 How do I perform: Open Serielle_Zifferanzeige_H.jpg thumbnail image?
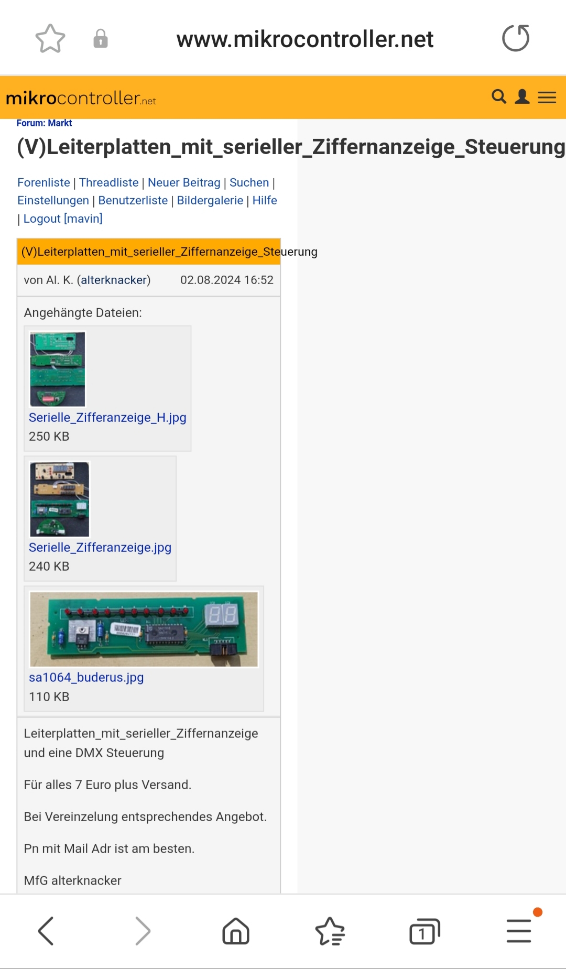pyautogui.click(x=58, y=369)
